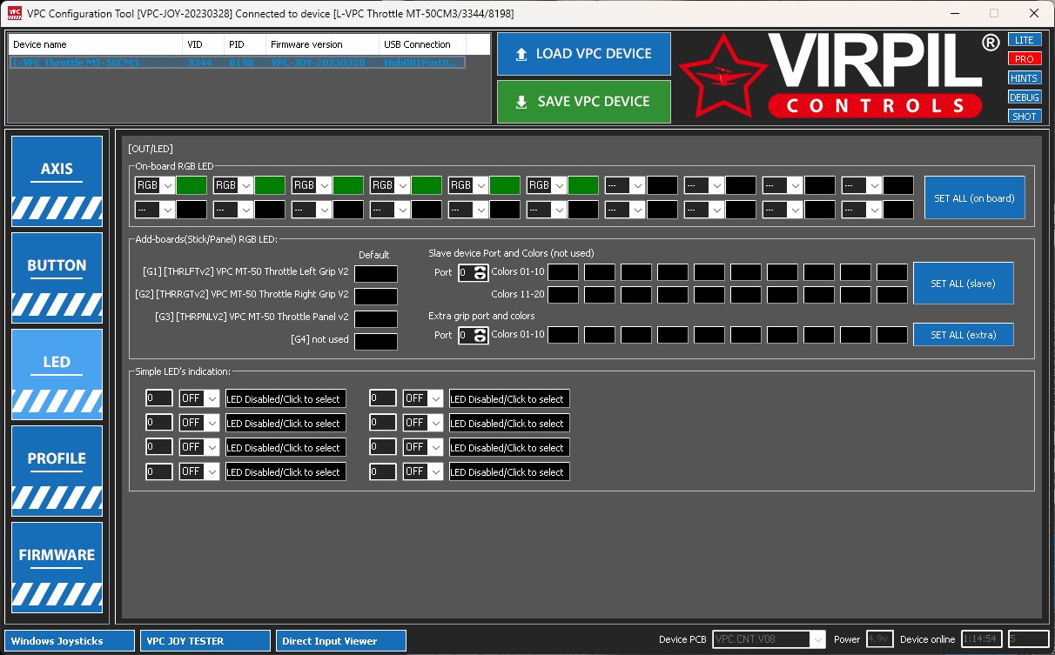Open the AXIS tab
Image resolution: width=1055 pixels, height=655 pixels.
tap(57, 179)
